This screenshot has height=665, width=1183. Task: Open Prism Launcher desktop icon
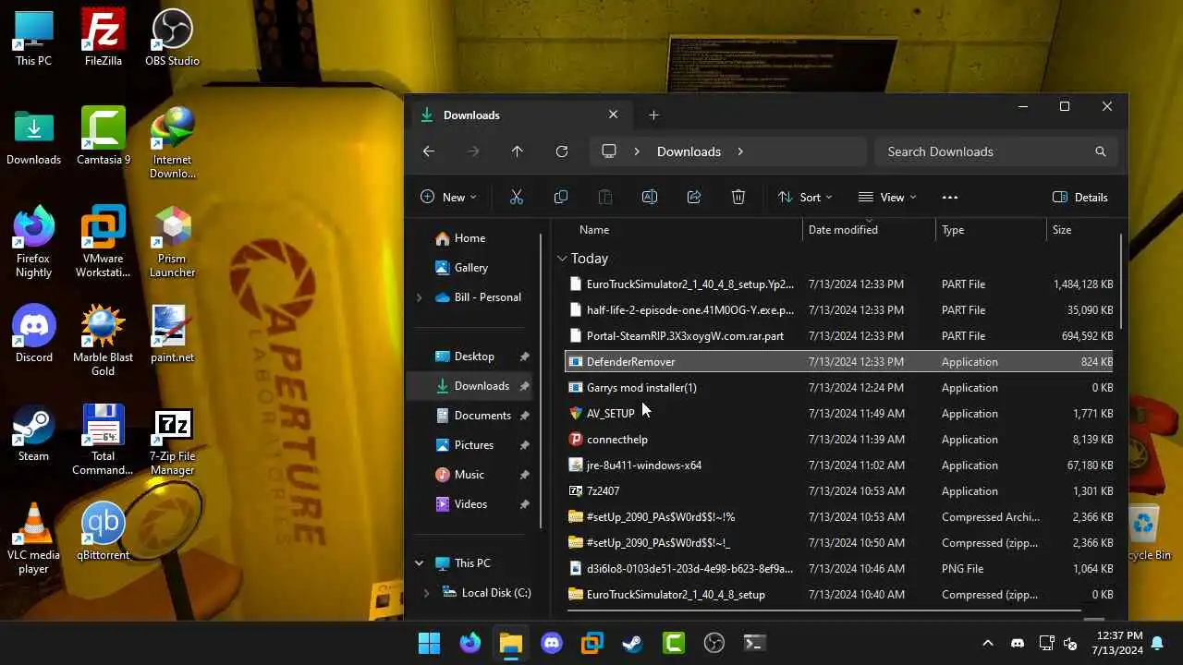coord(172,242)
